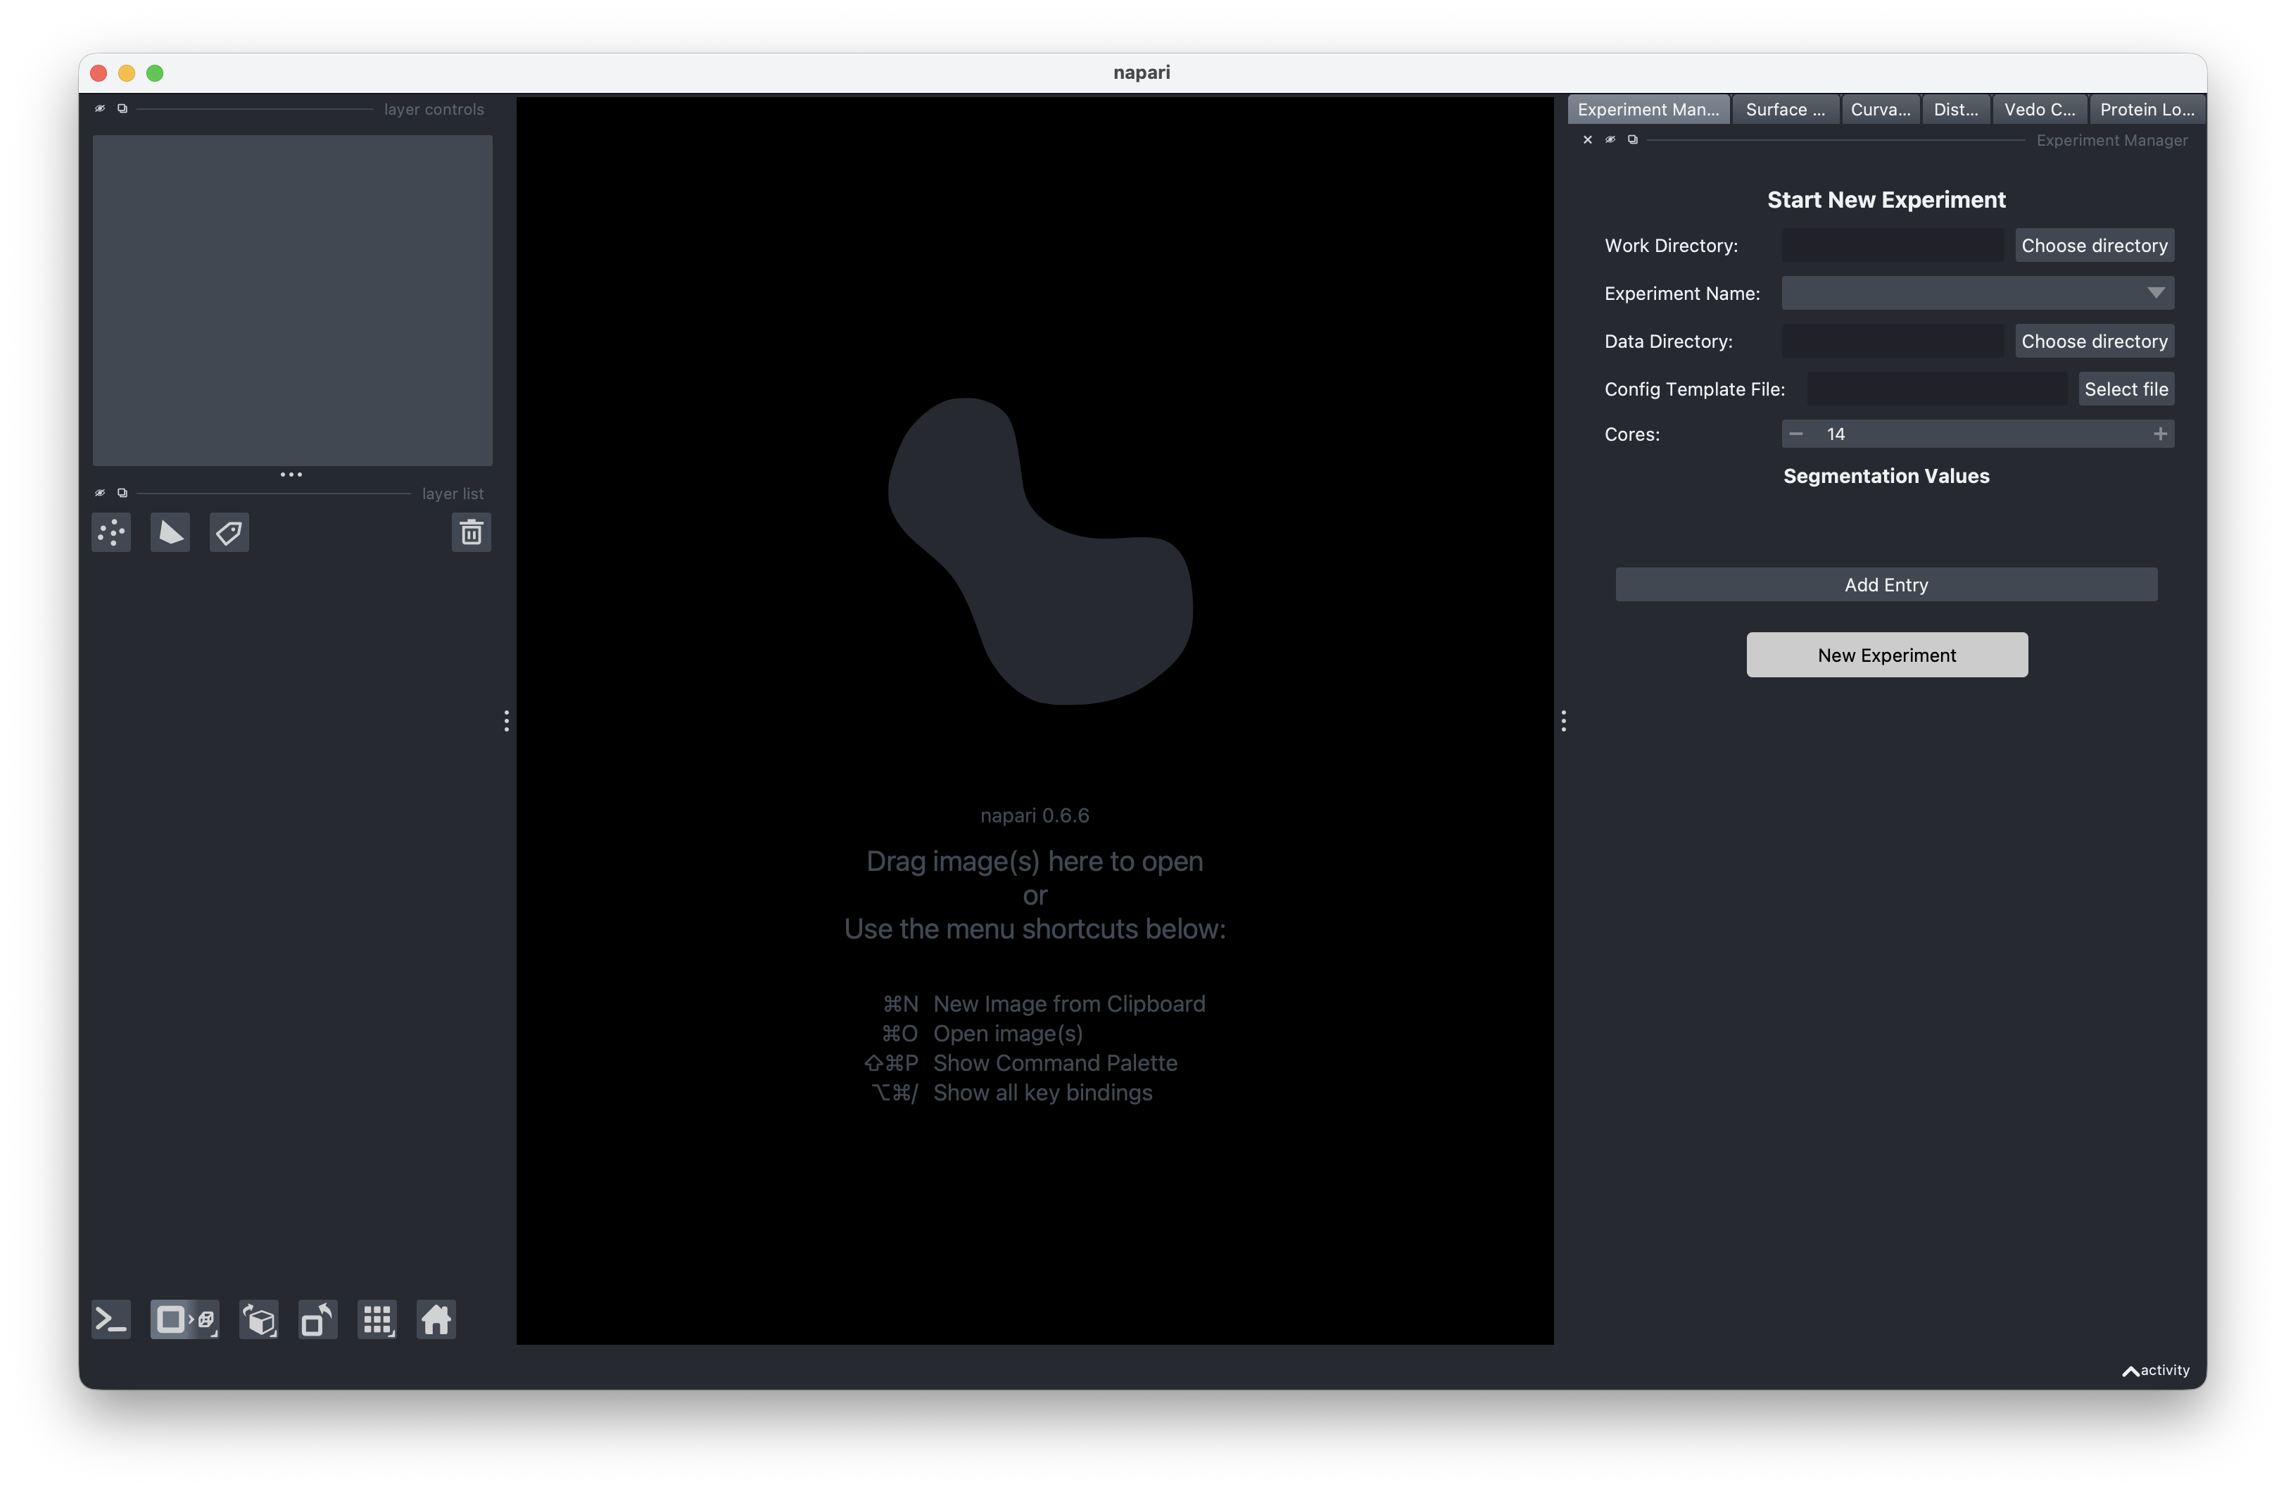Viewport: 2286px width, 1494px height.
Task: Click the Segmentation Values heading
Action: pyautogui.click(x=1886, y=475)
